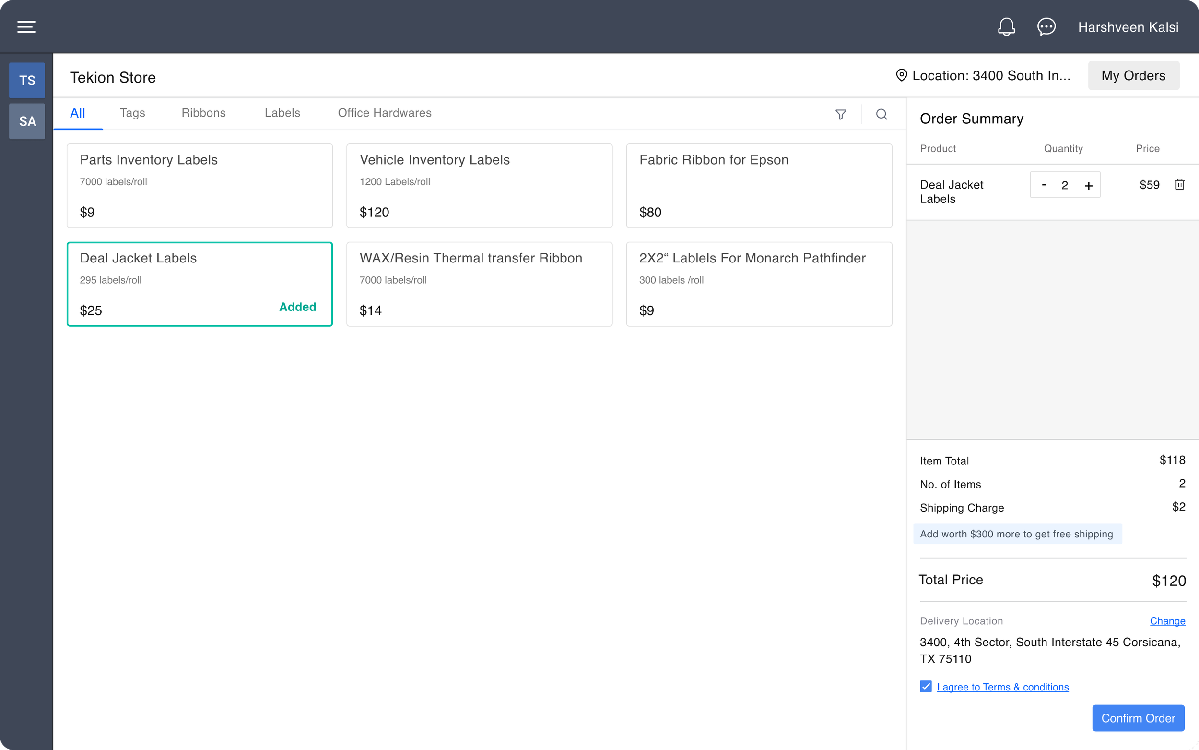Click the 300 labels /roll text
Viewport: 1199px width, 750px height.
[x=671, y=280]
